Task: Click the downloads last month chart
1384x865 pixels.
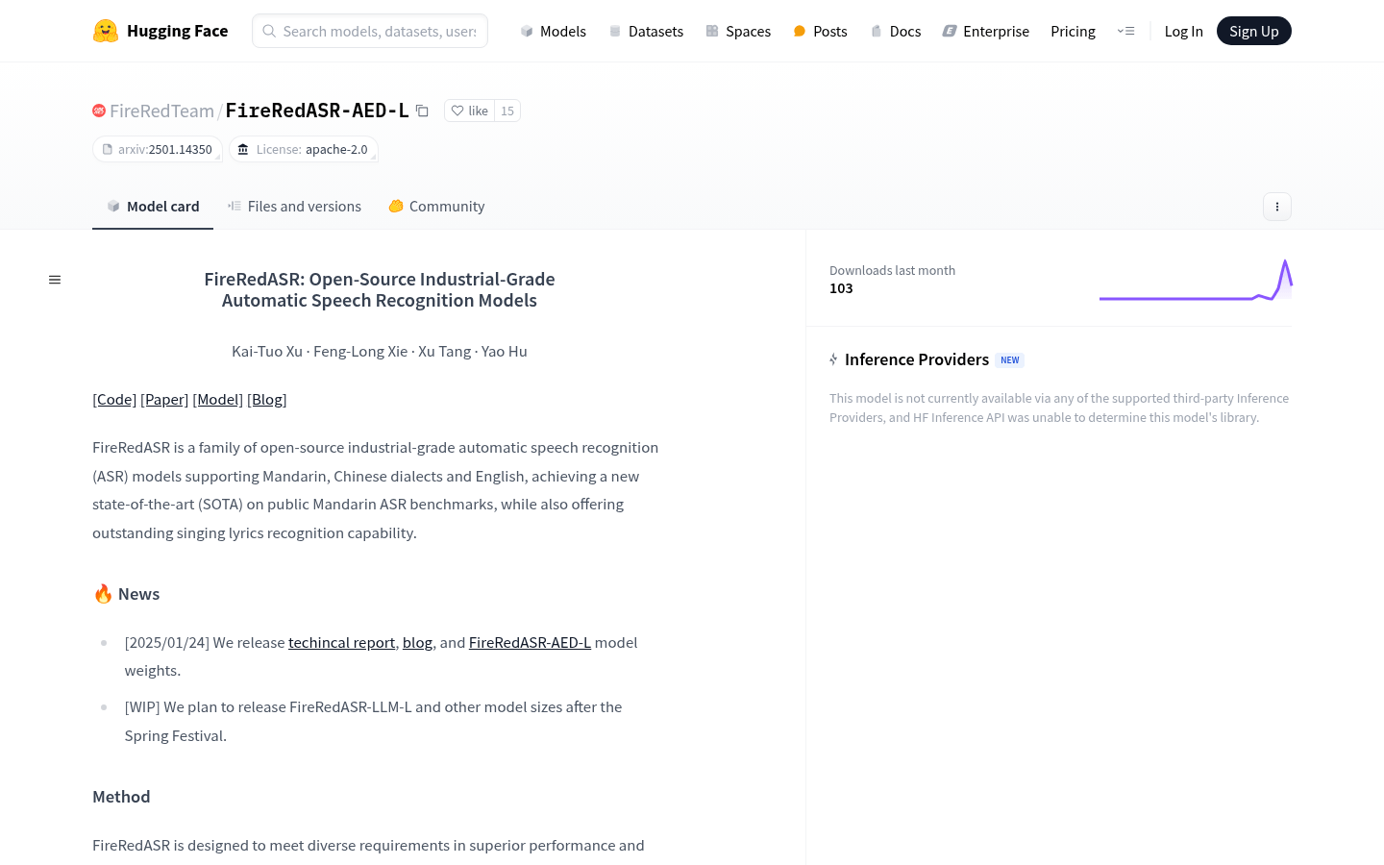Action: coord(1196,280)
